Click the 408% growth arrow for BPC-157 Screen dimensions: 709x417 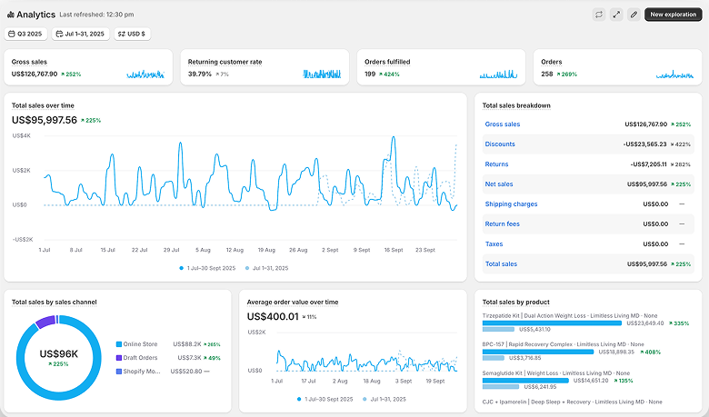coord(650,352)
